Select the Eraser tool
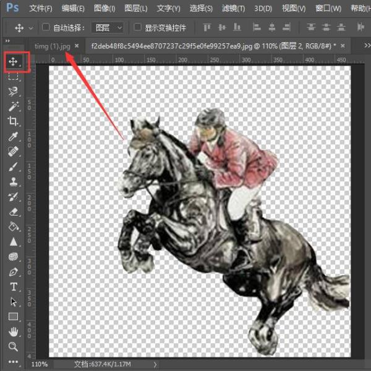 coord(14,212)
